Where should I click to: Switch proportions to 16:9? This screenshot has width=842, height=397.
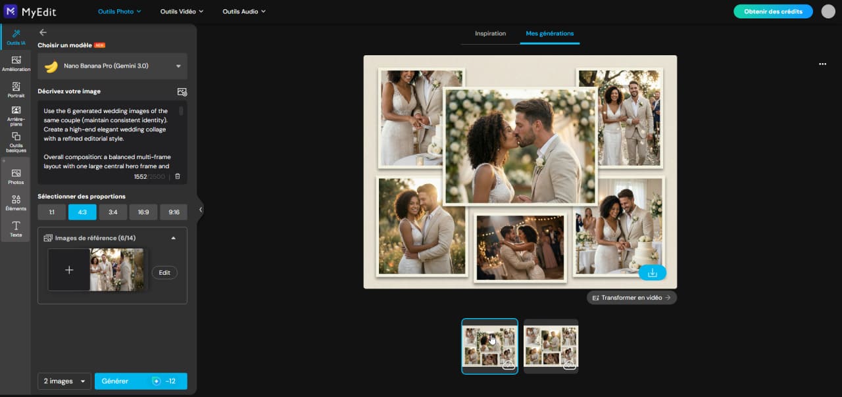(143, 212)
